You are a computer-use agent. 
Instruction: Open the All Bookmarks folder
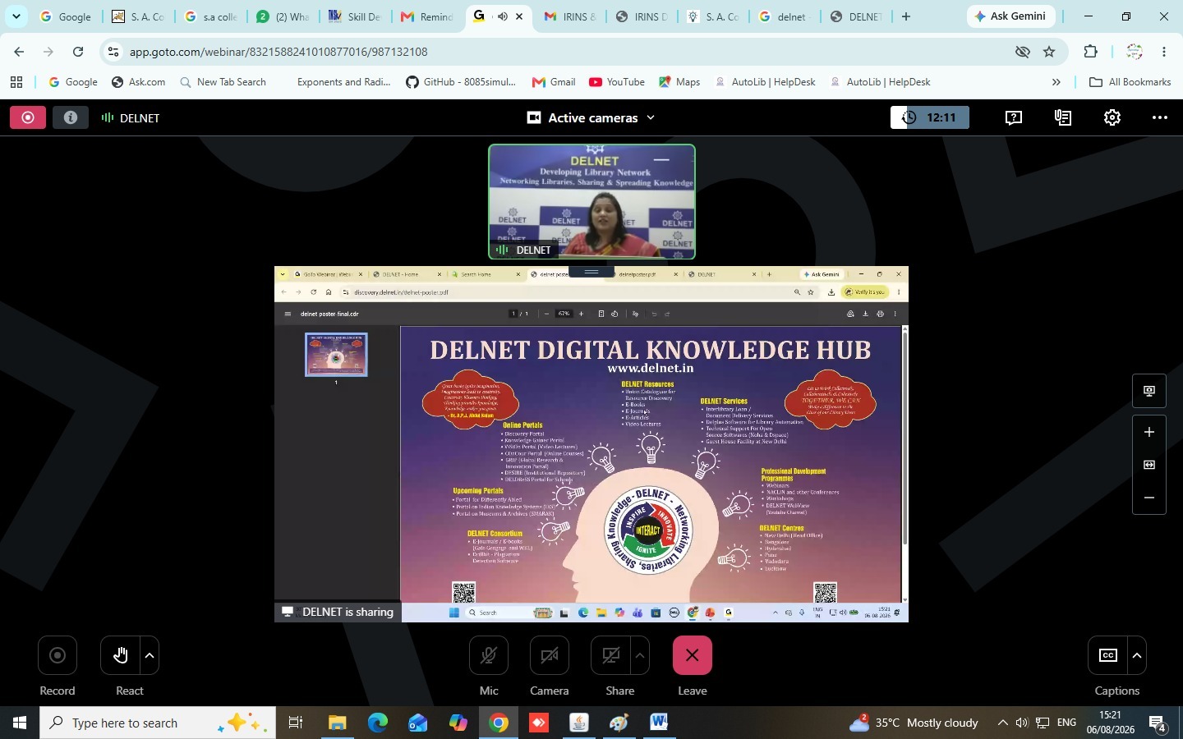[1130, 82]
